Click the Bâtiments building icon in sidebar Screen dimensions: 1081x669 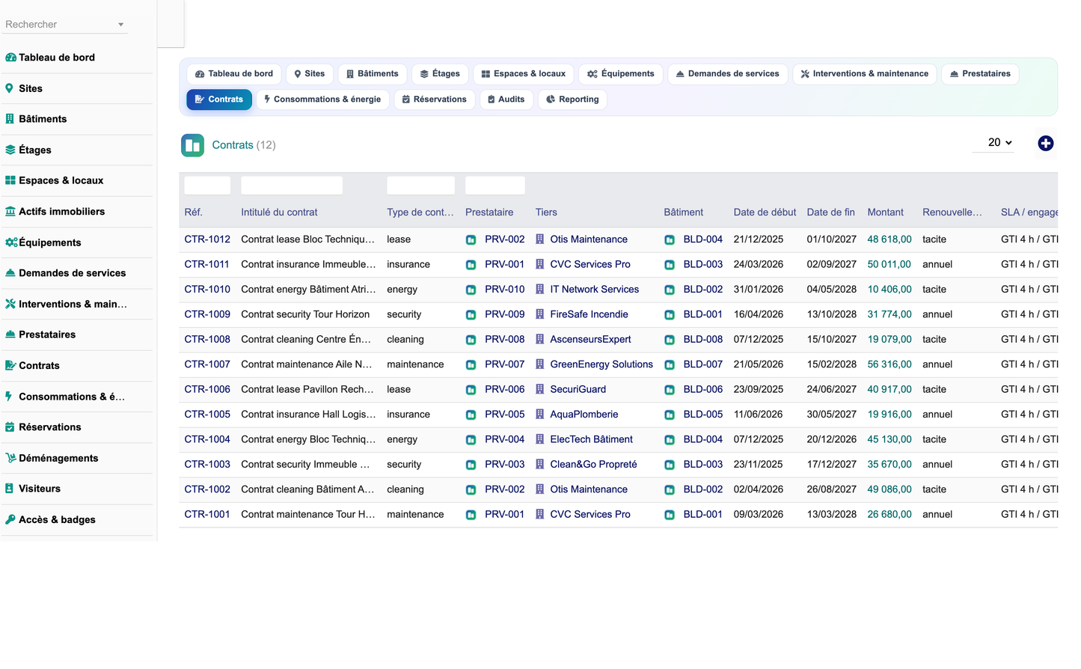pyautogui.click(x=10, y=119)
